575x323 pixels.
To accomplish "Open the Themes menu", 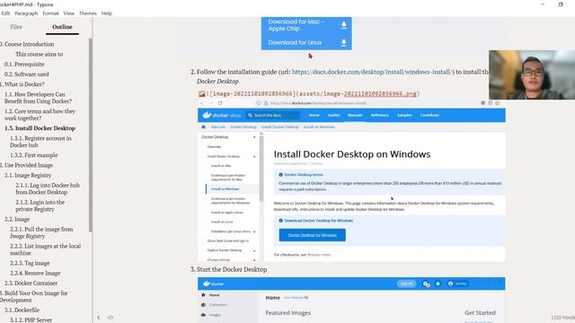I will 88,13.
